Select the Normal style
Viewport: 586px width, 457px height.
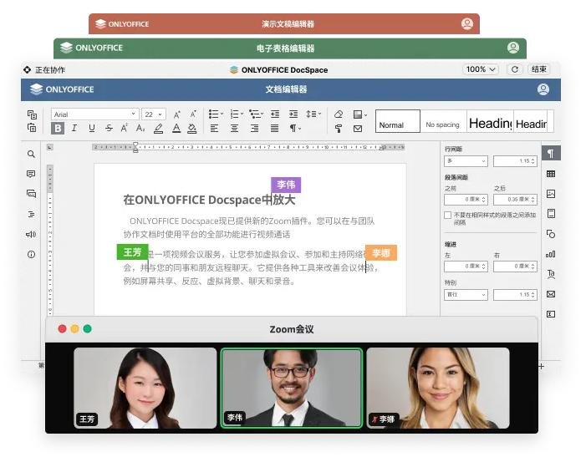(x=398, y=121)
